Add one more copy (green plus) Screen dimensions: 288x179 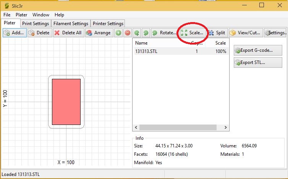118,33
